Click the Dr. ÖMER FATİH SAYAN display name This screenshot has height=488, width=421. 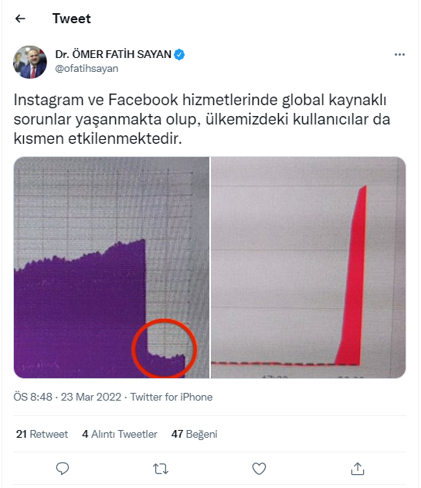click(x=114, y=54)
